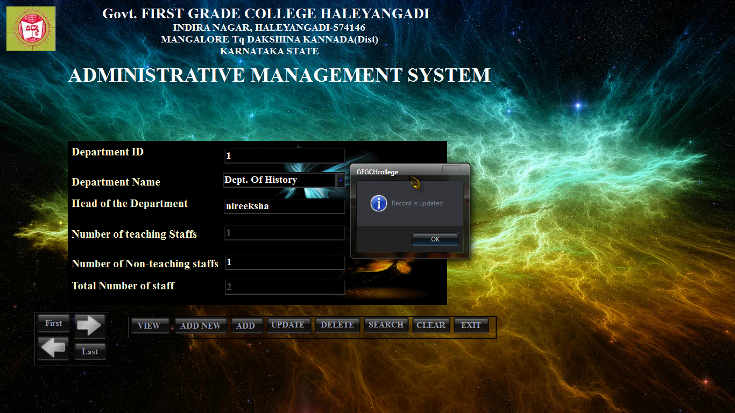Click the GFGCHcollege dialog title bar
735x413 pixels.
click(398, 172)
